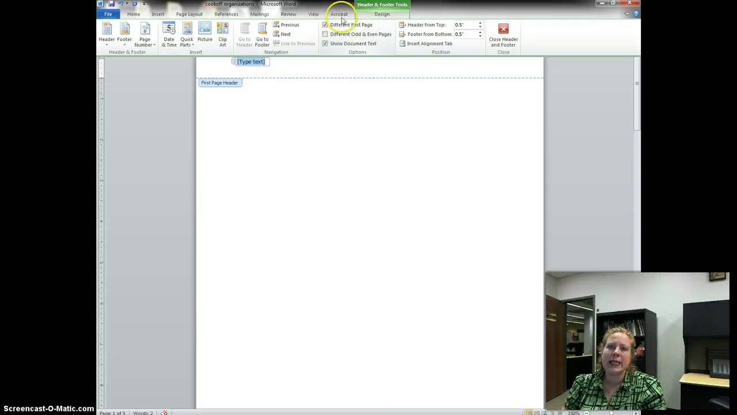The height and width of the screenshot is (415, 737).
Task: Zoom out with the minus button
Action: coord(586,413)
